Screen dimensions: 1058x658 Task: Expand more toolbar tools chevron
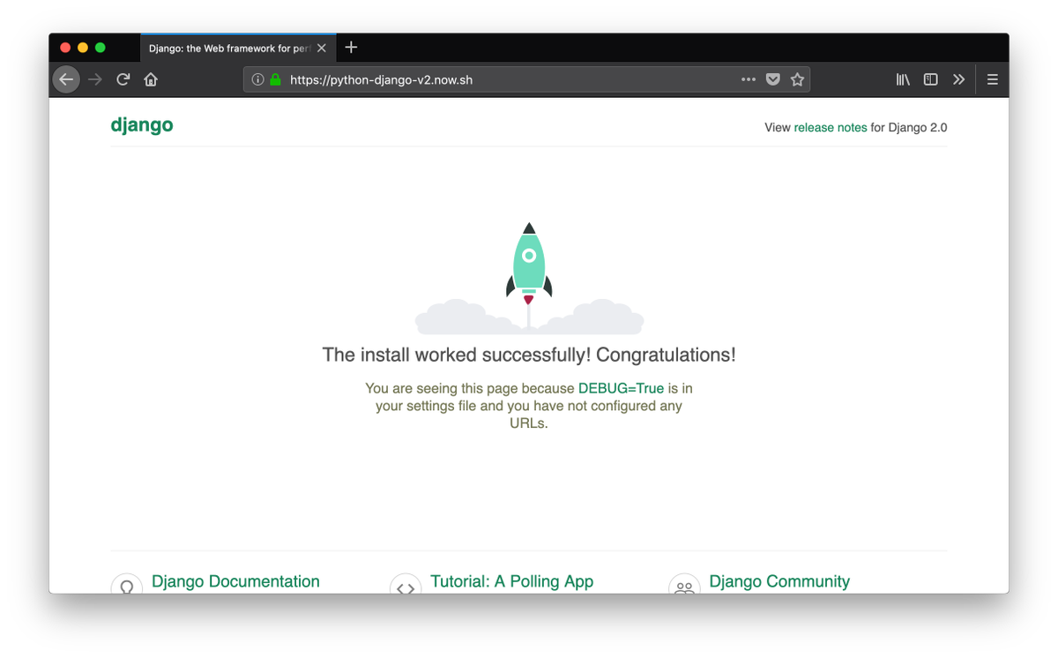pos(958,79)
